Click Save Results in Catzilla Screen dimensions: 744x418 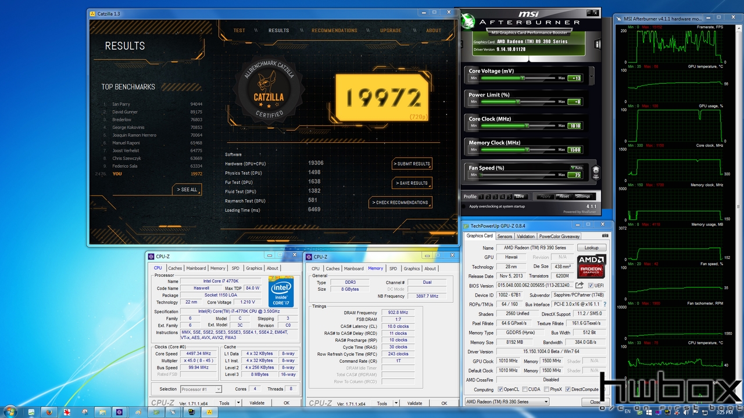click(x=412, y=183)
